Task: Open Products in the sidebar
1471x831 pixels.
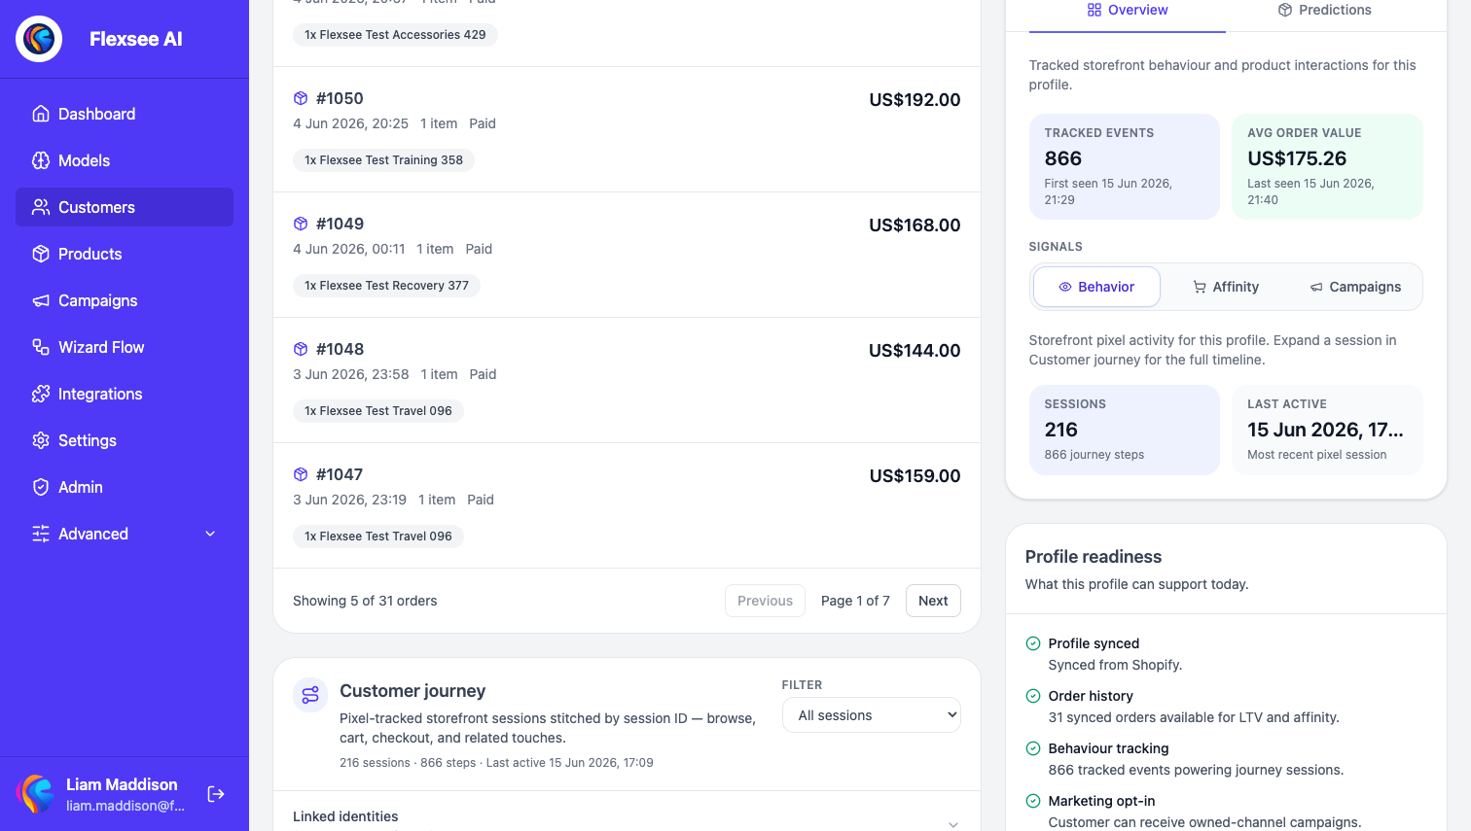Action: coord(125,254)
